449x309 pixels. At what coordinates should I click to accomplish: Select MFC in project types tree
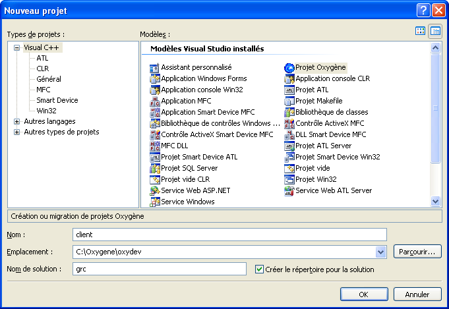[x=44, y=90]
